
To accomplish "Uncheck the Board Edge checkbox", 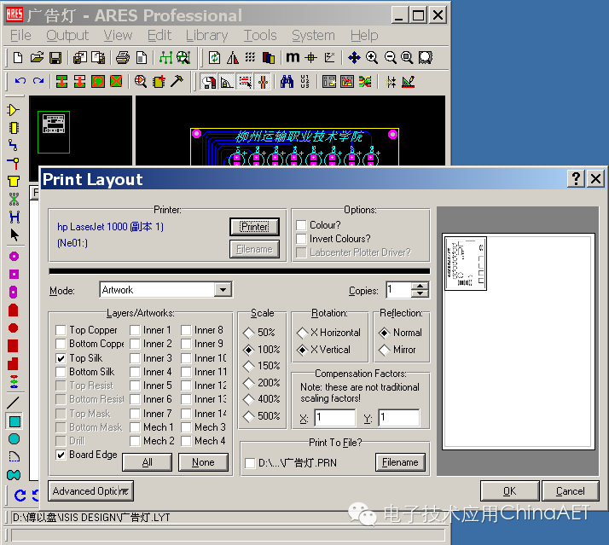I will pos(61,455).
